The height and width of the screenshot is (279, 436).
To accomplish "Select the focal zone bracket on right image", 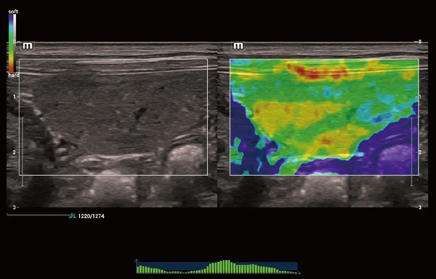I will pos(412,152).
